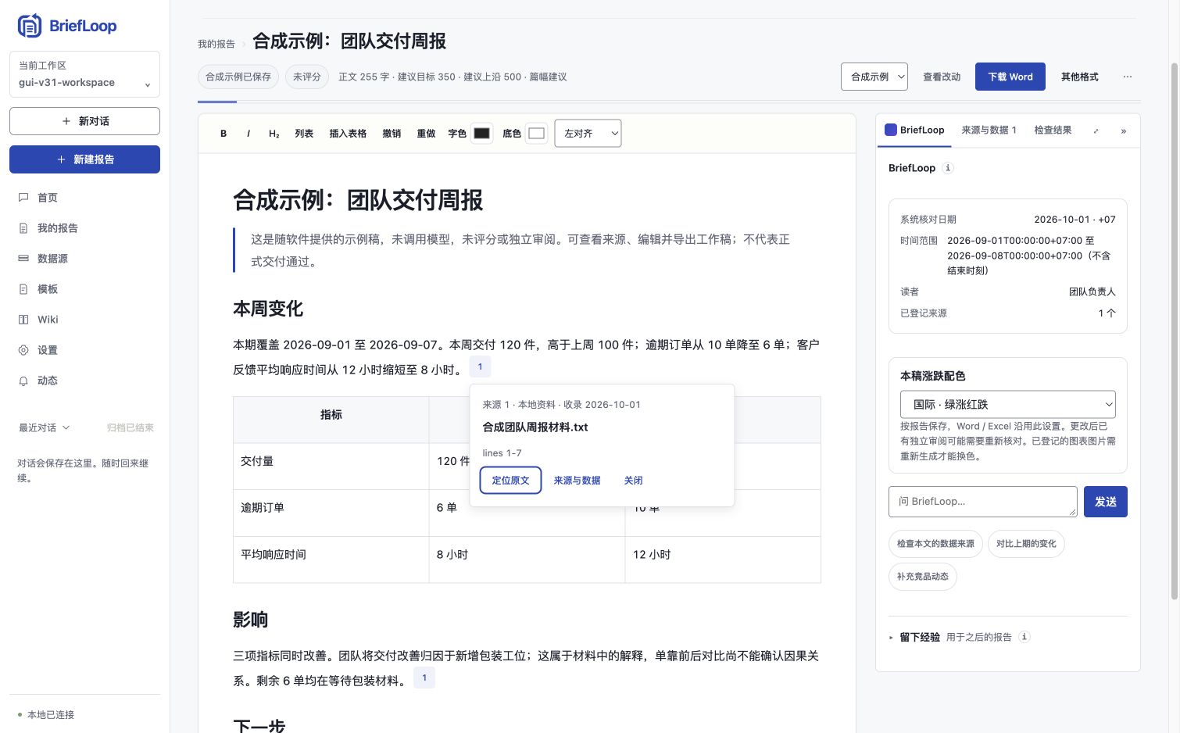Screen dimensions: 1180x733
Task: Collapse the side panel with the » icon
Action: tap(1124, 131)
